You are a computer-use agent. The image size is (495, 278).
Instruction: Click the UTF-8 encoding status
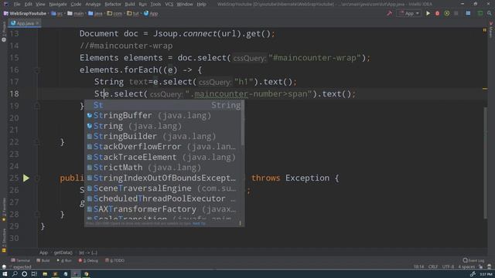(x=448, y=266)
